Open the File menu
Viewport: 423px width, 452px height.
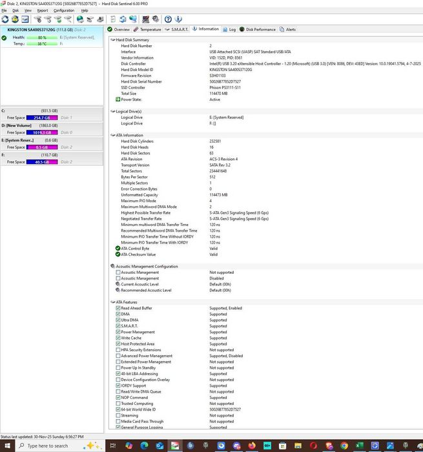(4, 10)
